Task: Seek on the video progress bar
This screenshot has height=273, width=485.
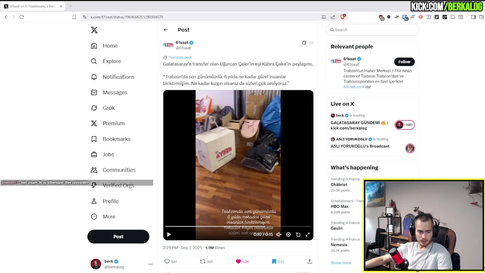Action: (238, 227)
